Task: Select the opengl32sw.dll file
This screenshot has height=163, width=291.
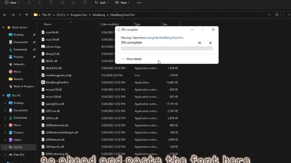Action: click(x=55, y=104)
